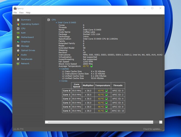Select the RAM icon in sidebar
This screenshot has height=137, width=181.
coord(18,33)
